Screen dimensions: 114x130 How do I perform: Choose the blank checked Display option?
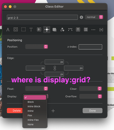(x=35, y=97)
